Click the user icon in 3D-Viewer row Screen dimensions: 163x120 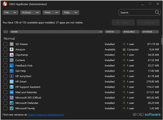(x=124, y=44)
